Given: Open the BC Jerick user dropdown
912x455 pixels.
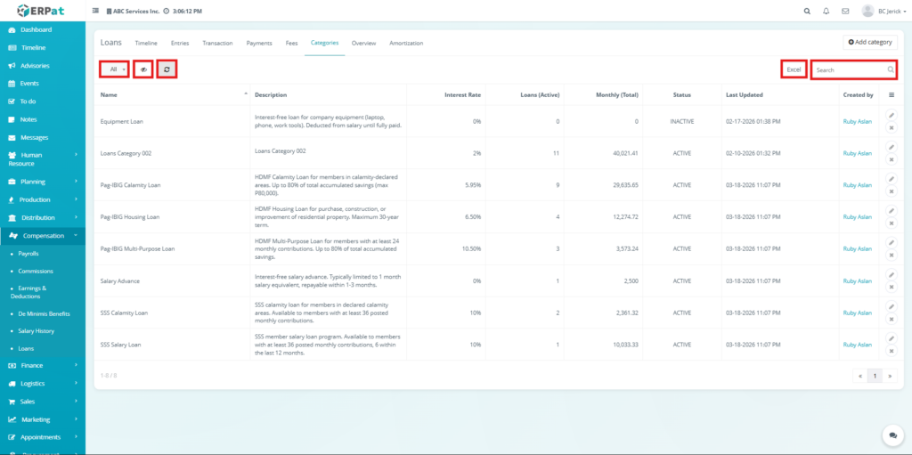Looking at the screenshot, I should point(883,12).
